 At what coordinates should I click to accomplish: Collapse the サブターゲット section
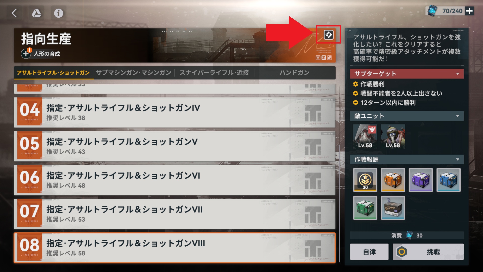(x=458, y=74)
